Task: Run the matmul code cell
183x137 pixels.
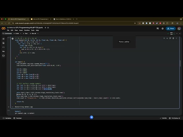Action: click(13, 39)
